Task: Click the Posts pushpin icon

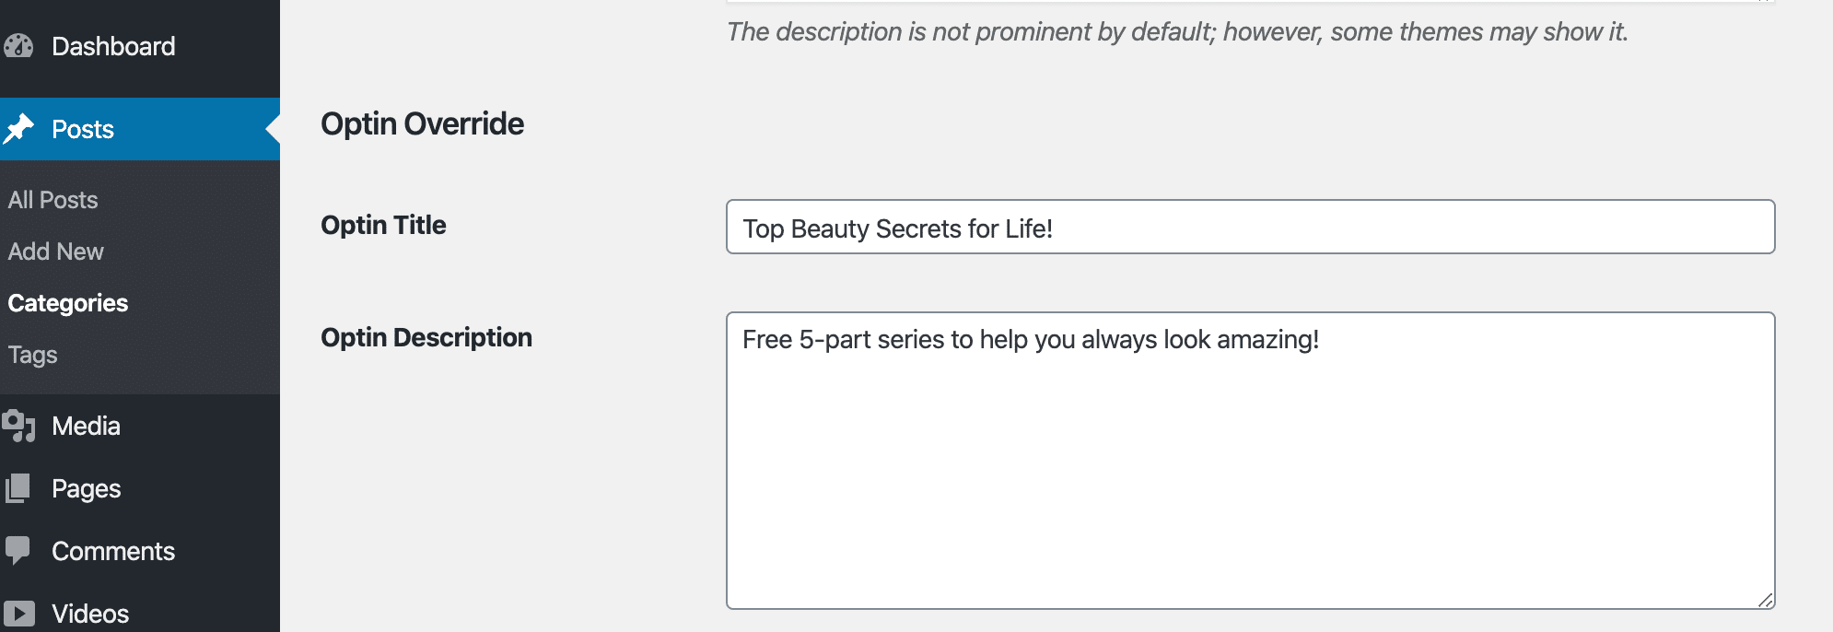Action: pos(18,129)
